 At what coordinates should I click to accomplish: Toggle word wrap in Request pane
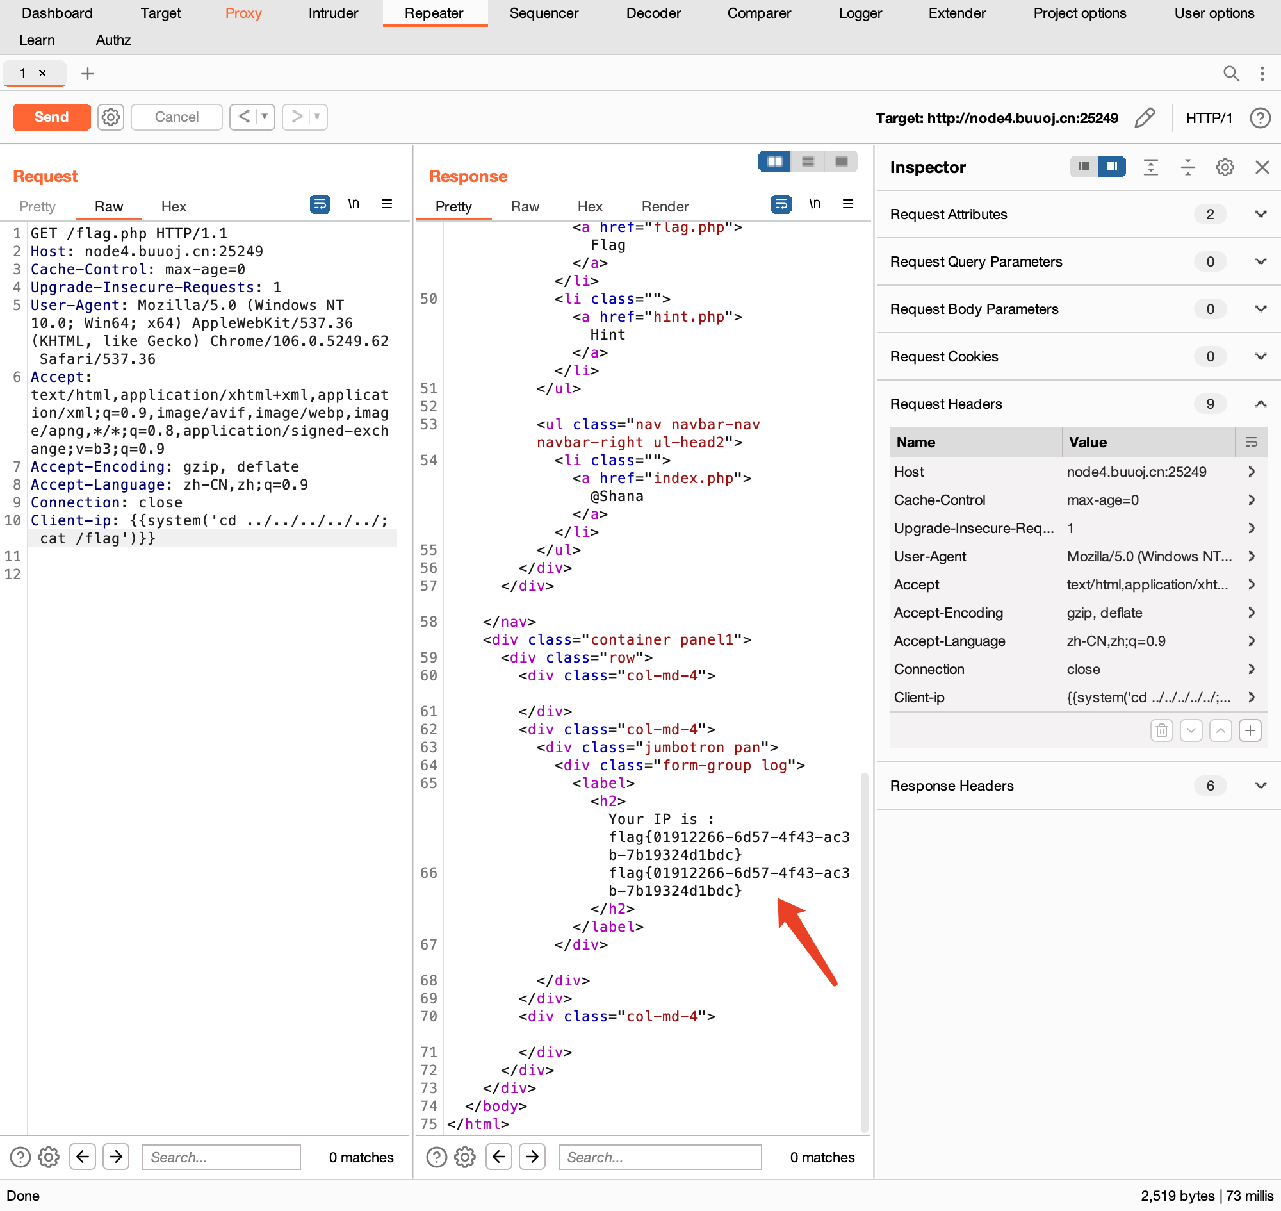coord(320,204)
